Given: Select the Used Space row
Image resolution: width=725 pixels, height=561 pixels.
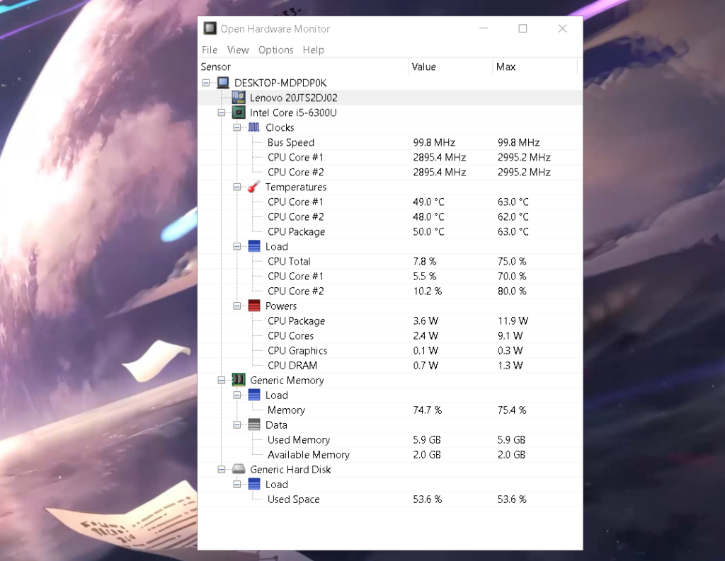Looking at the screenshot, I should coord(390,499).
